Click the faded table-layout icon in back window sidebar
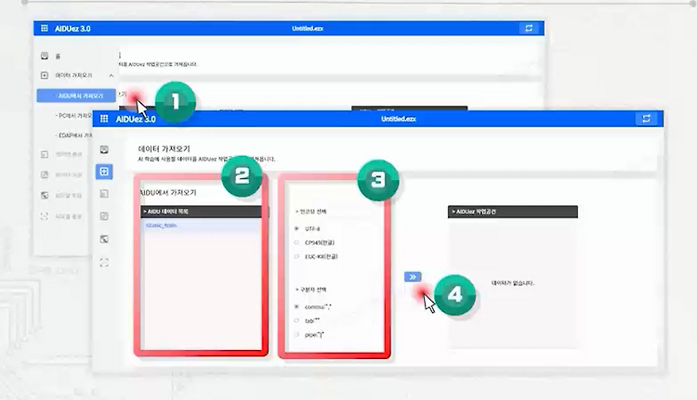 pos(45,154)
